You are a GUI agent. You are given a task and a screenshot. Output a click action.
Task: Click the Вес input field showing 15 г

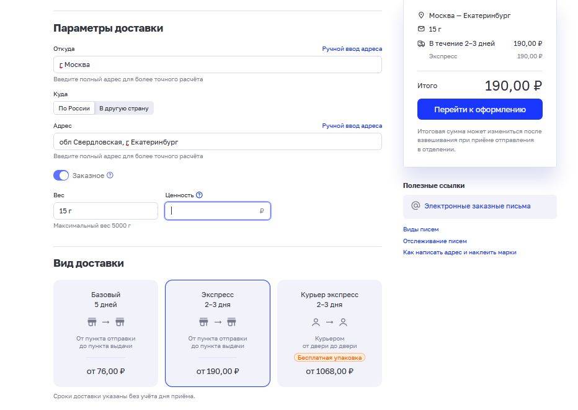click(105, 211)
